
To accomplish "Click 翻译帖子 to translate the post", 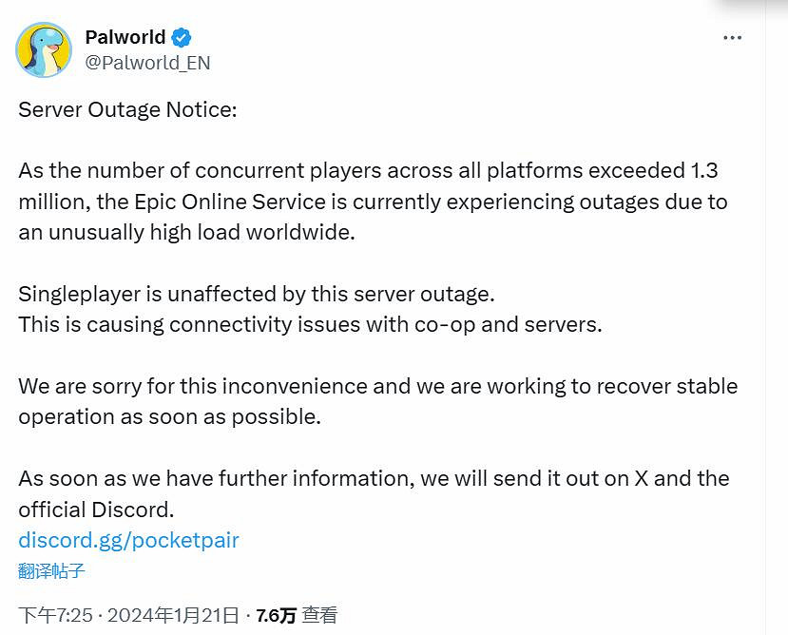I will coord(51,570).
